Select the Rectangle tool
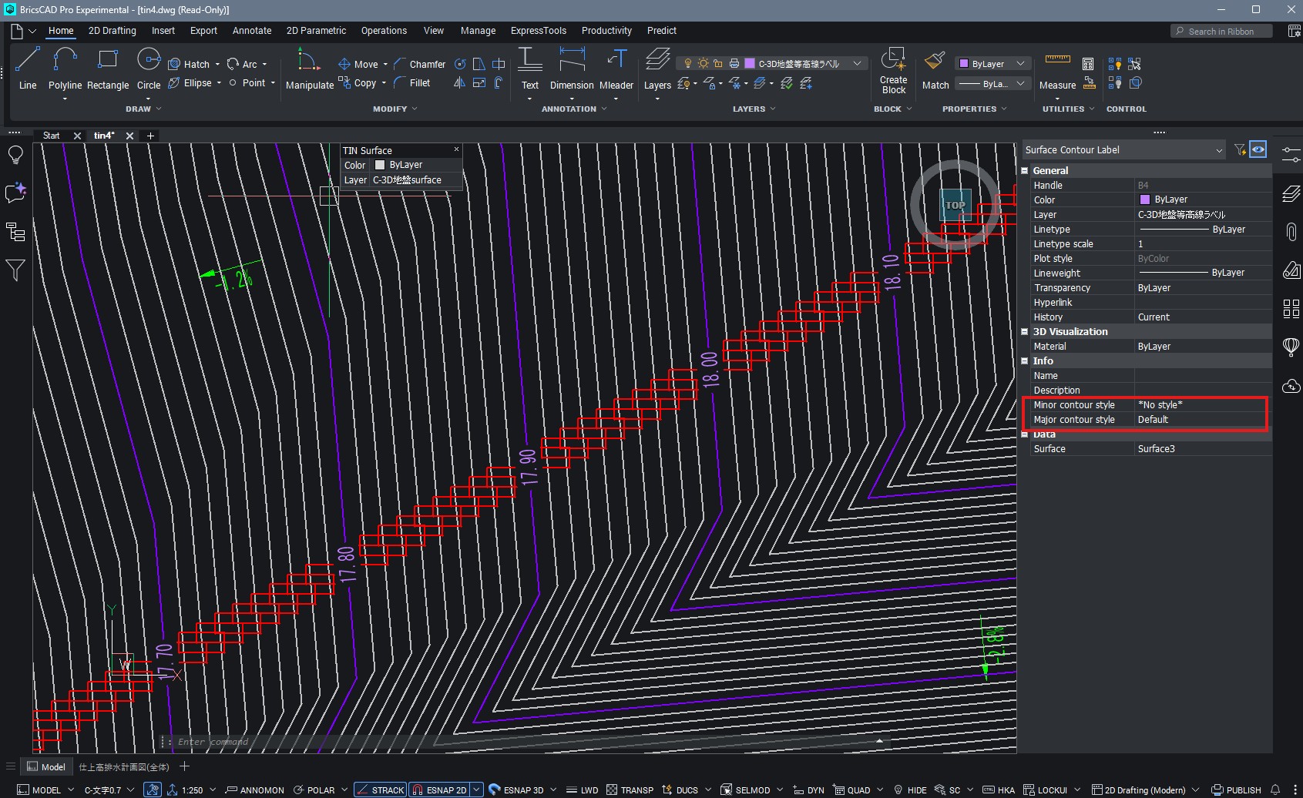The height and width of the screenshot is (798, 1303). (108, 68)
